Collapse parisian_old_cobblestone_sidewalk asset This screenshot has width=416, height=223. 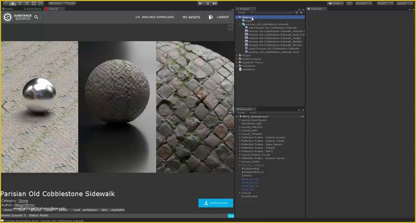pos(240,24)
